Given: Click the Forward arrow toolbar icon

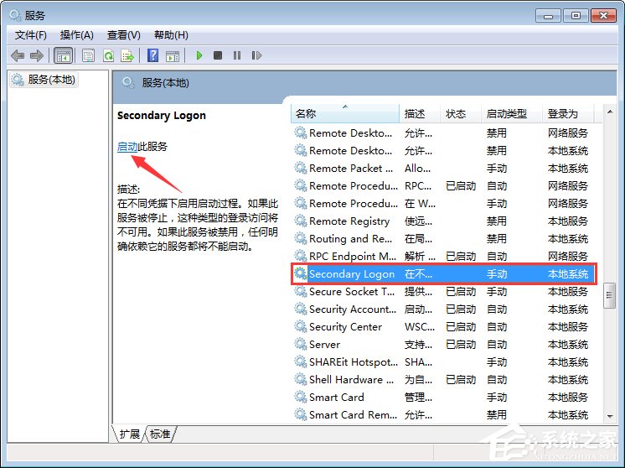Looking at the screenshot, I should 37,55.
